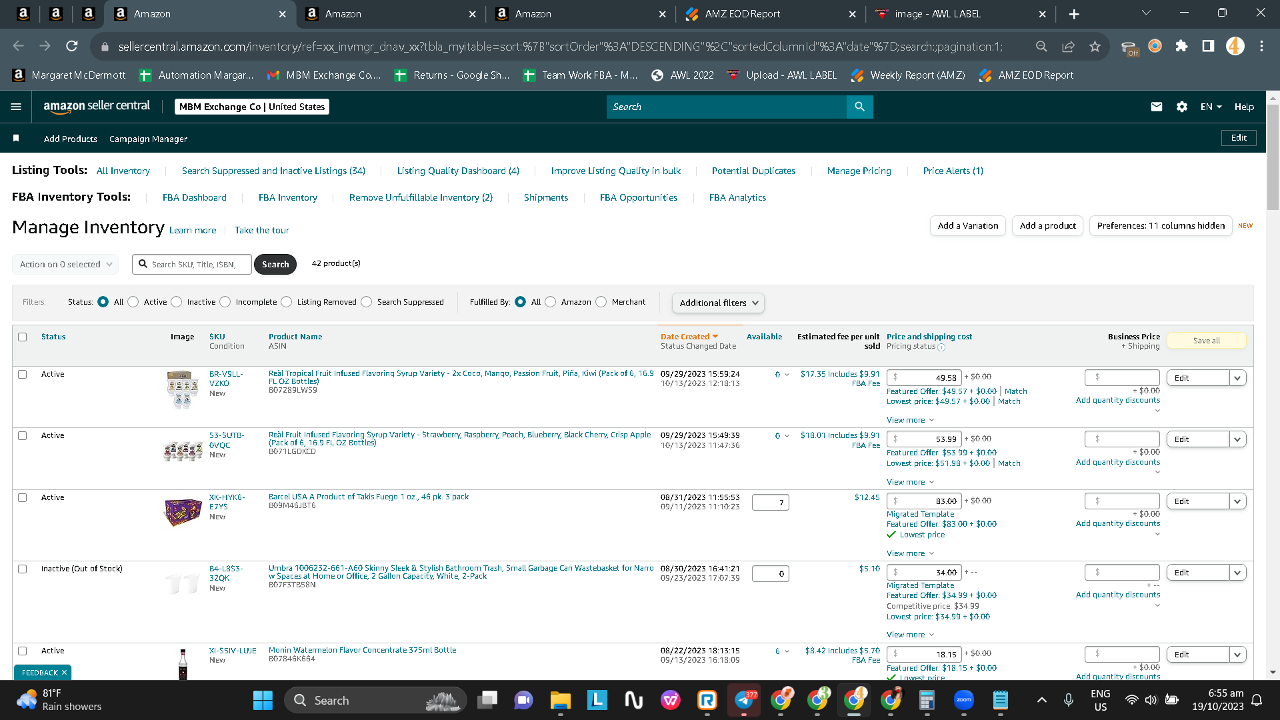Click the side panel icon in Chrome toolbar
Screen dimensions: 1280x720
pyautogui.click(x=1208, y=46)
